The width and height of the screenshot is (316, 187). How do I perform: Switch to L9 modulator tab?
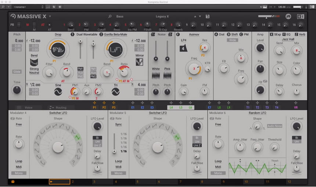click(229, 108)
